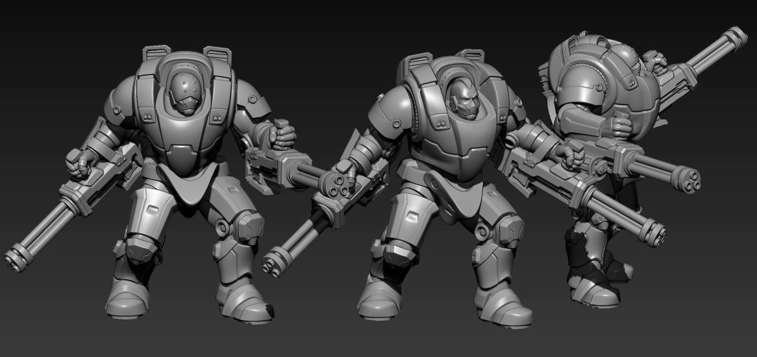The height and width of the screenshot is (357, 757).
Task: Click the left robot's helmet visor
Action: click(186, 98)
